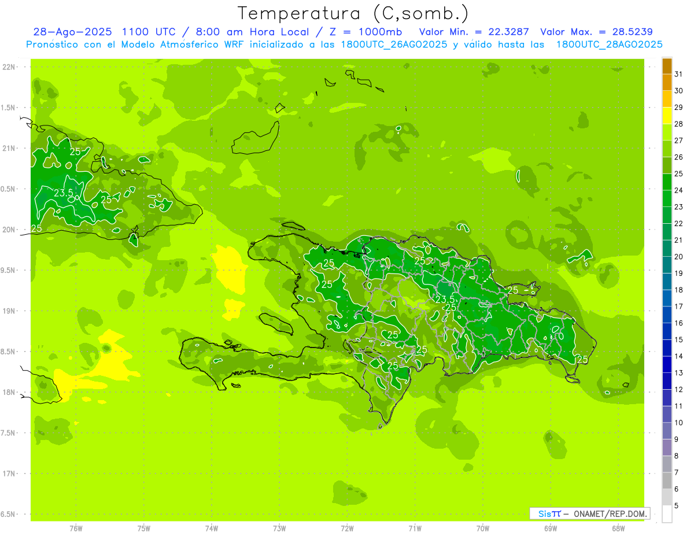
Task: Select the '19N' latitude label
Action: pyautogui.click(x=9, y=311)
